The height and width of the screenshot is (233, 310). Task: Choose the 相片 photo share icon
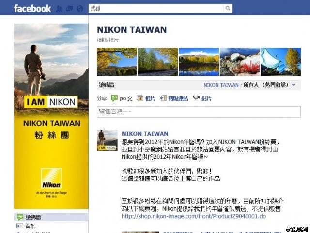pos(140,98)
